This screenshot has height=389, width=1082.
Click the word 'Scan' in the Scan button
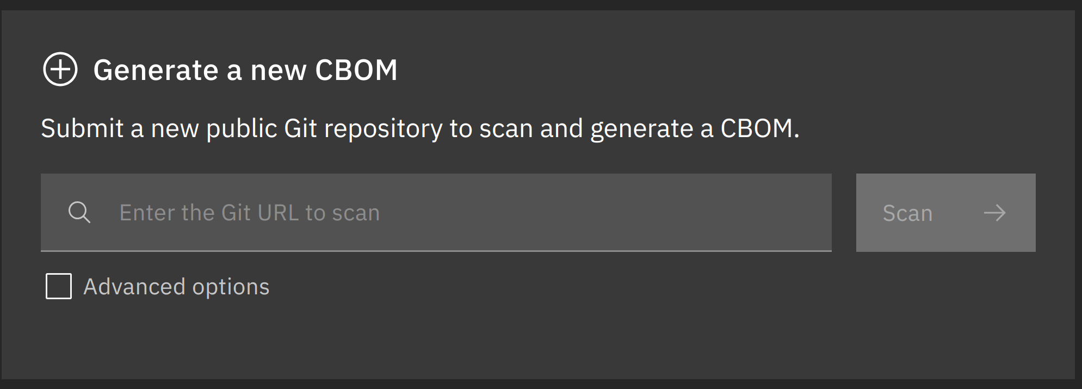pos(907,213)
